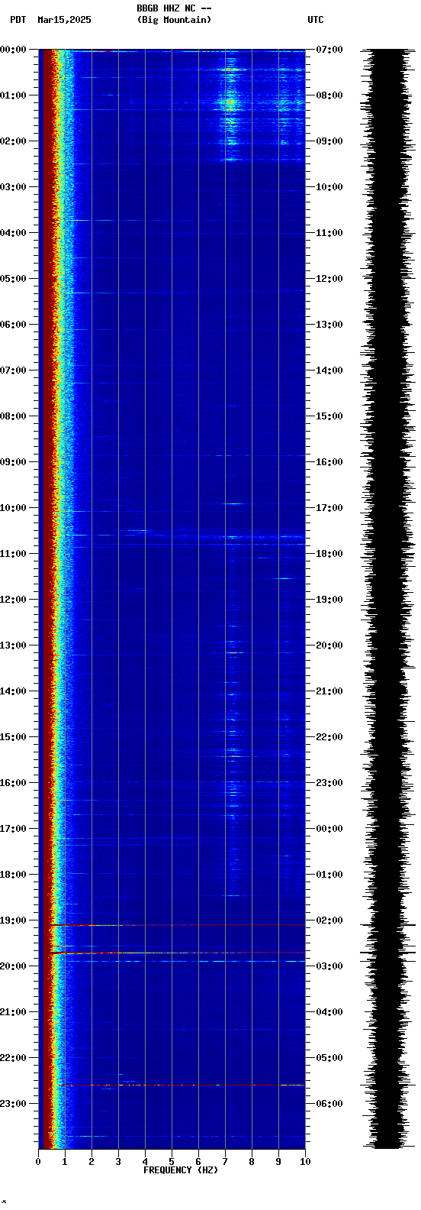
Task: Click the '08:00' UTC time label
Action: [x=329, y=95]
